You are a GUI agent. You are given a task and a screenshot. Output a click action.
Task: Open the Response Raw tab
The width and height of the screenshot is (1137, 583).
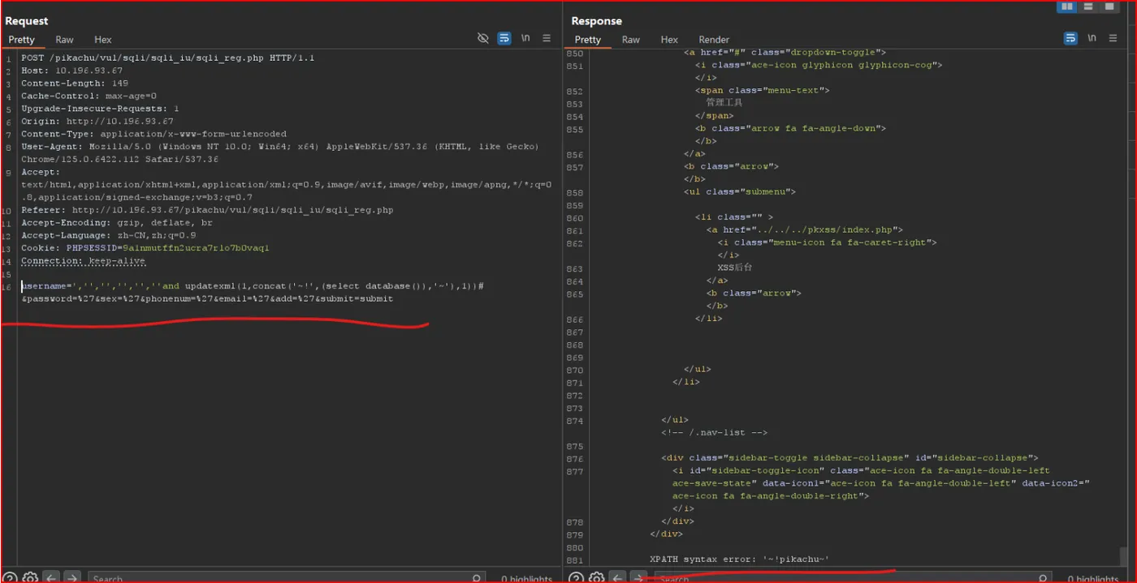point(631,40)
